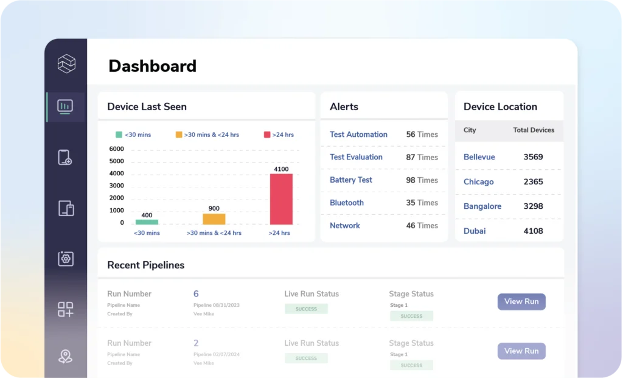Image resolution: width=623 pixels, height=378 pixels.
Task: Select the add device icon in sidebar
Action: point(65,157)
